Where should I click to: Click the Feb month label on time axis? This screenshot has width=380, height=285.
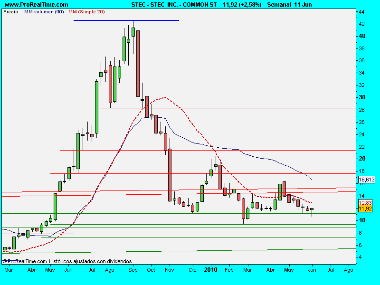[x=229, y=270]
